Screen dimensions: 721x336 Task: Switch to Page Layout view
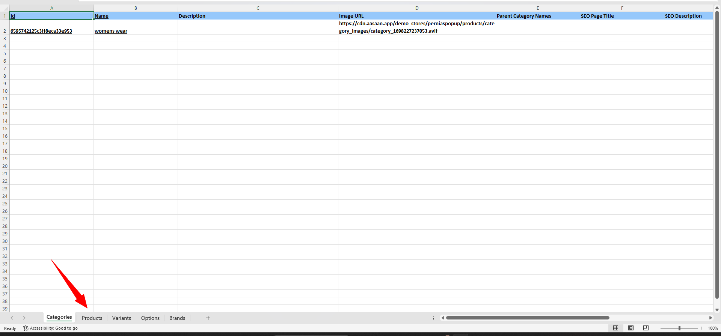click(x=631, y=328)
